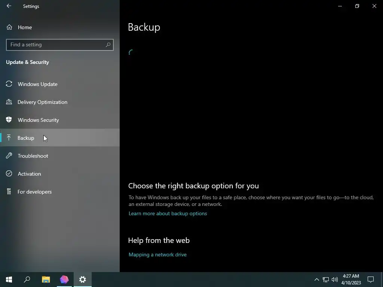
Task: Click the Windows Update sync arrows icon
Action: 9,84
